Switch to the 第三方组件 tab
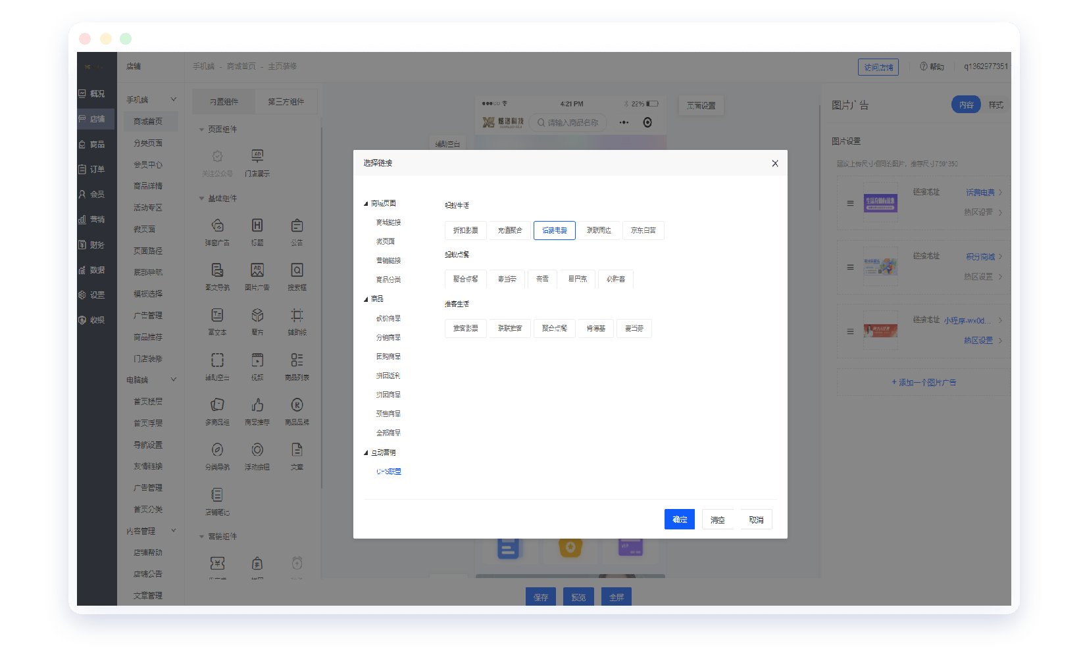Screen dimensions: 1083x655 (x=286, y=102)
